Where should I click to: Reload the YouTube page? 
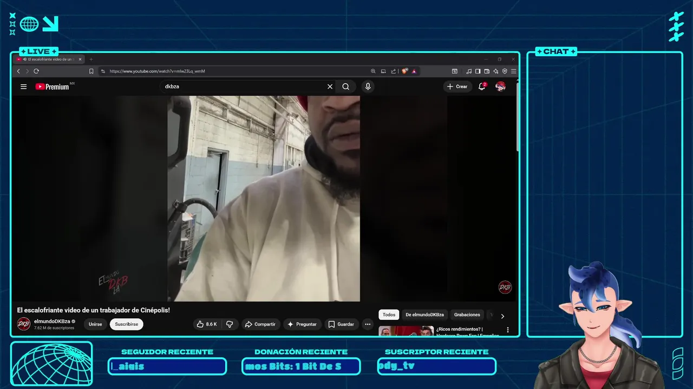click(36, 71)
